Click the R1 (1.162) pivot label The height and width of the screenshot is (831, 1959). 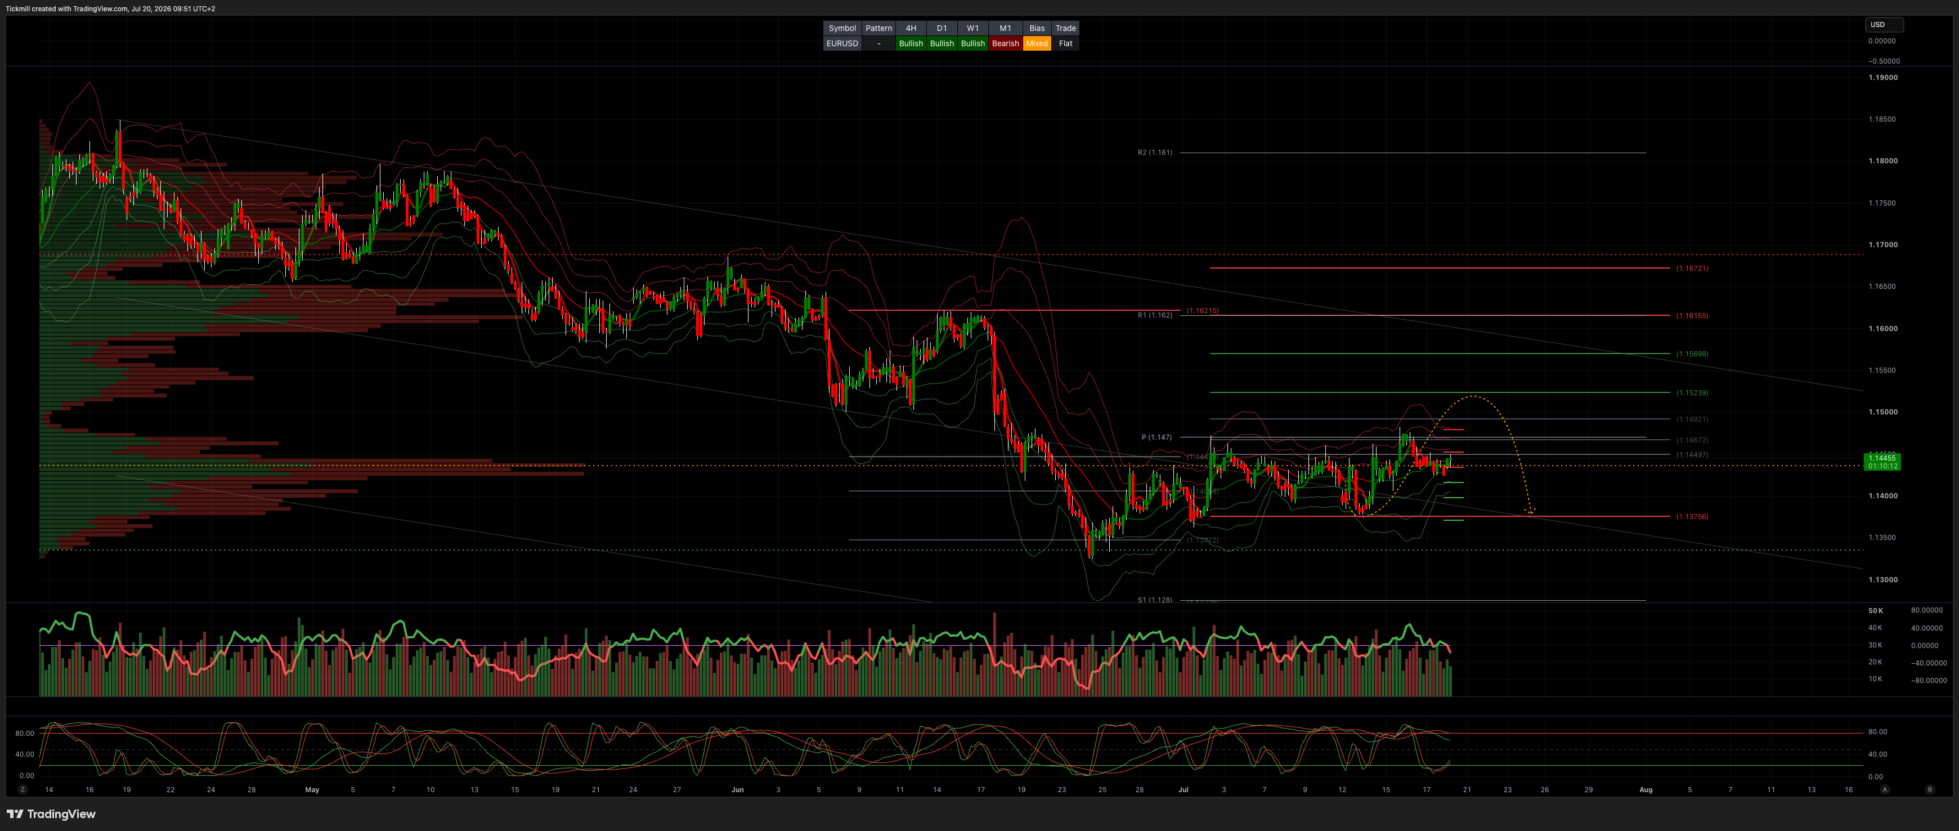[x=1154, y=315]
